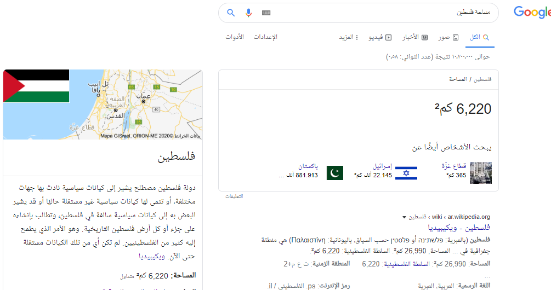Click السلطة الفلسطينية link in result snippet
This screenshot has width=551, height=290.
click(x=406, y=264)
